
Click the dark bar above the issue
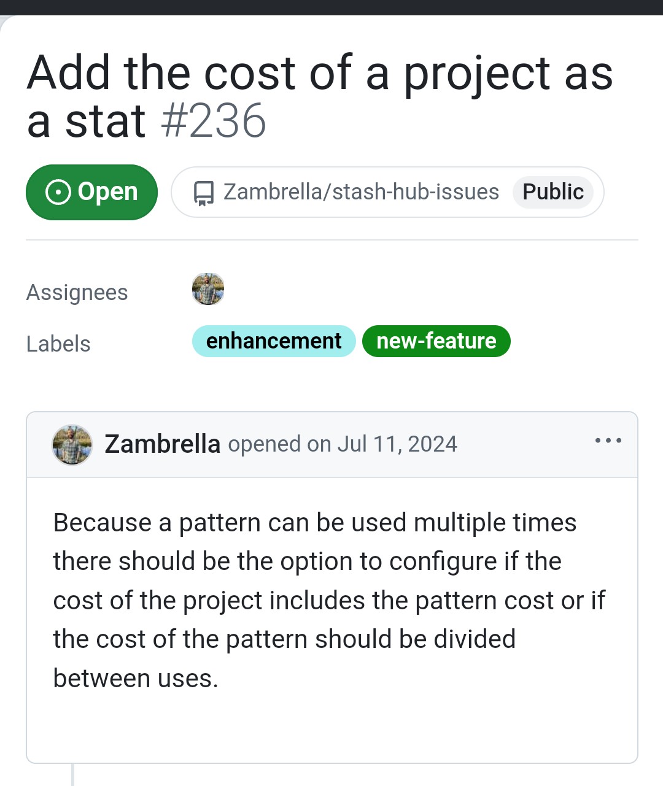point(331,7)
